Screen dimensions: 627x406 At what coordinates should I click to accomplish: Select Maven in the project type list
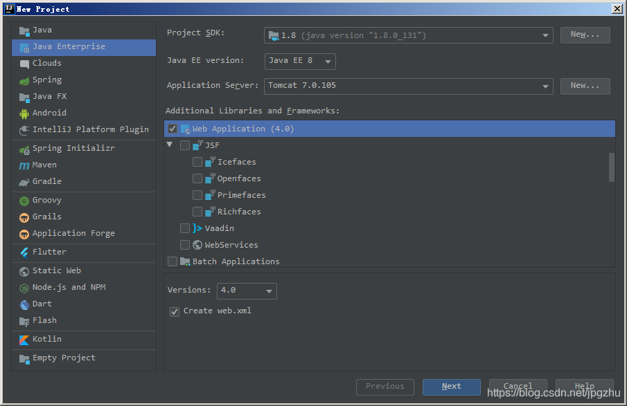pos(84,165)
